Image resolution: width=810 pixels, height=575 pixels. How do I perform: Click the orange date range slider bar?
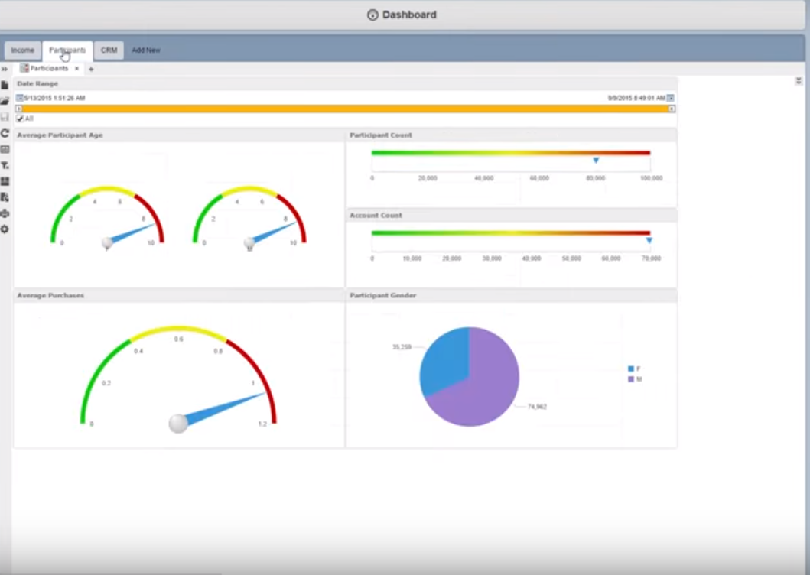346,109
